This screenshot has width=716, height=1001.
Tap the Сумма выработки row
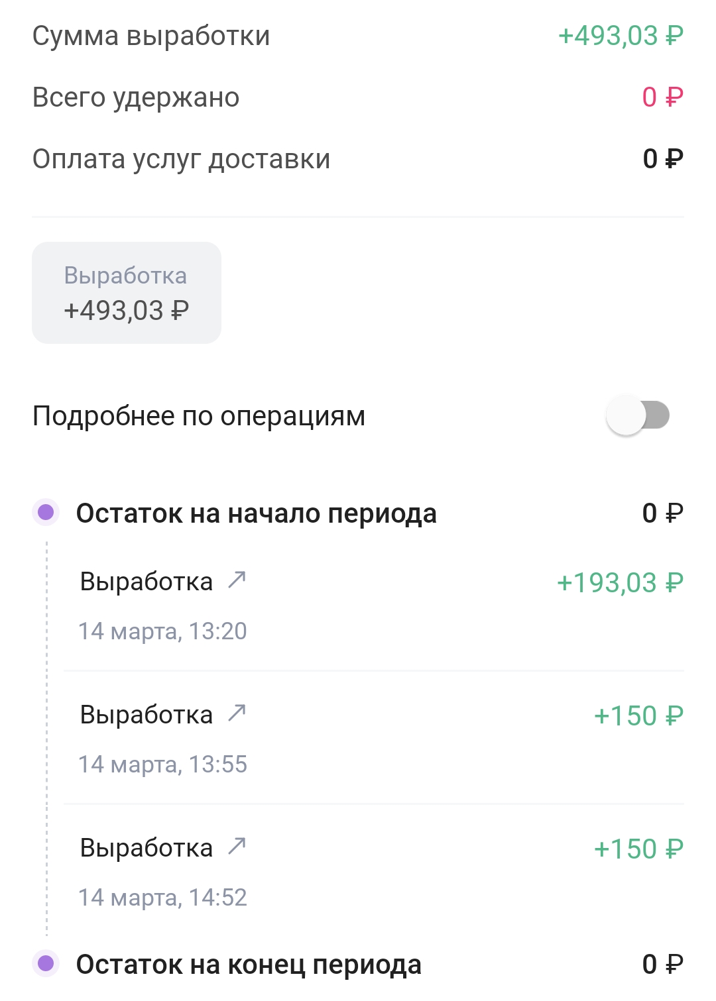coord(358,36)
